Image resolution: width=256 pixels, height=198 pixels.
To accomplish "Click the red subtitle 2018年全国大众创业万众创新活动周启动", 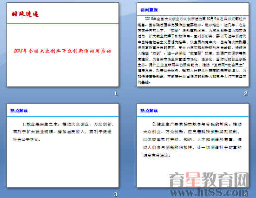I will coord(62,51).
